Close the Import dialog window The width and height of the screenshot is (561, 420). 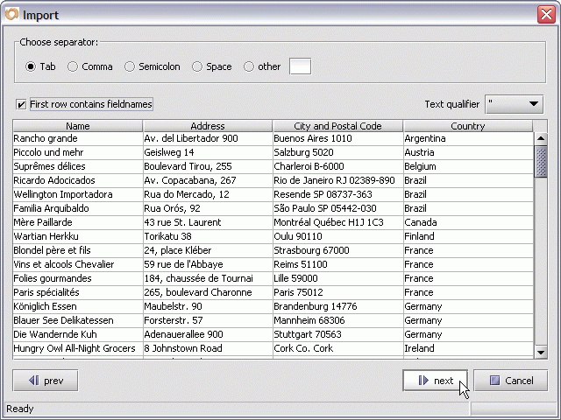pos(545,14)
